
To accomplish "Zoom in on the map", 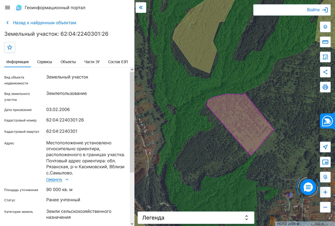I will tap(325, 192).
